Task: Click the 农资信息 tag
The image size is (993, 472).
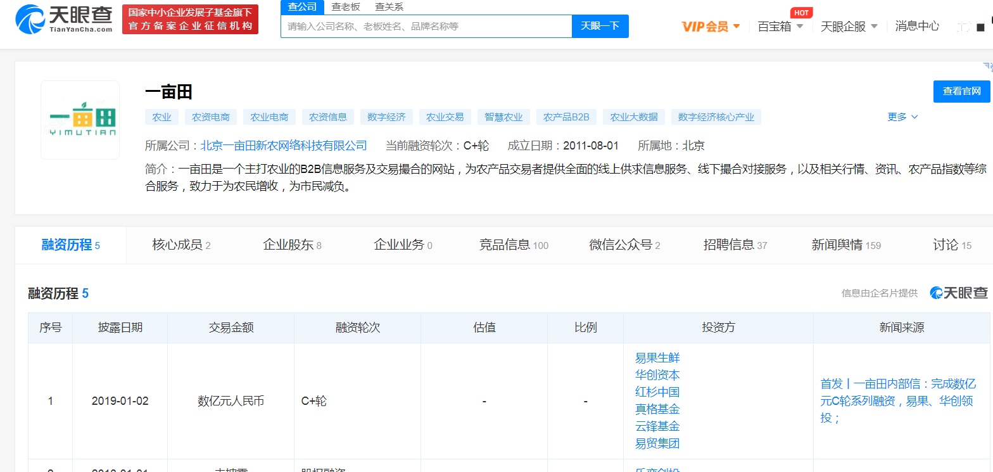Action: coord(328,117)
